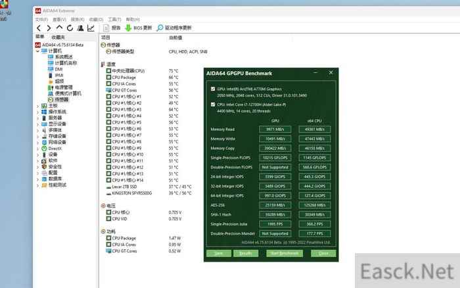Go forward with the right arrow toolbar icon
The height and width of the screenshot is (288, 460).
pyautogui.click(x=49, y=28)
